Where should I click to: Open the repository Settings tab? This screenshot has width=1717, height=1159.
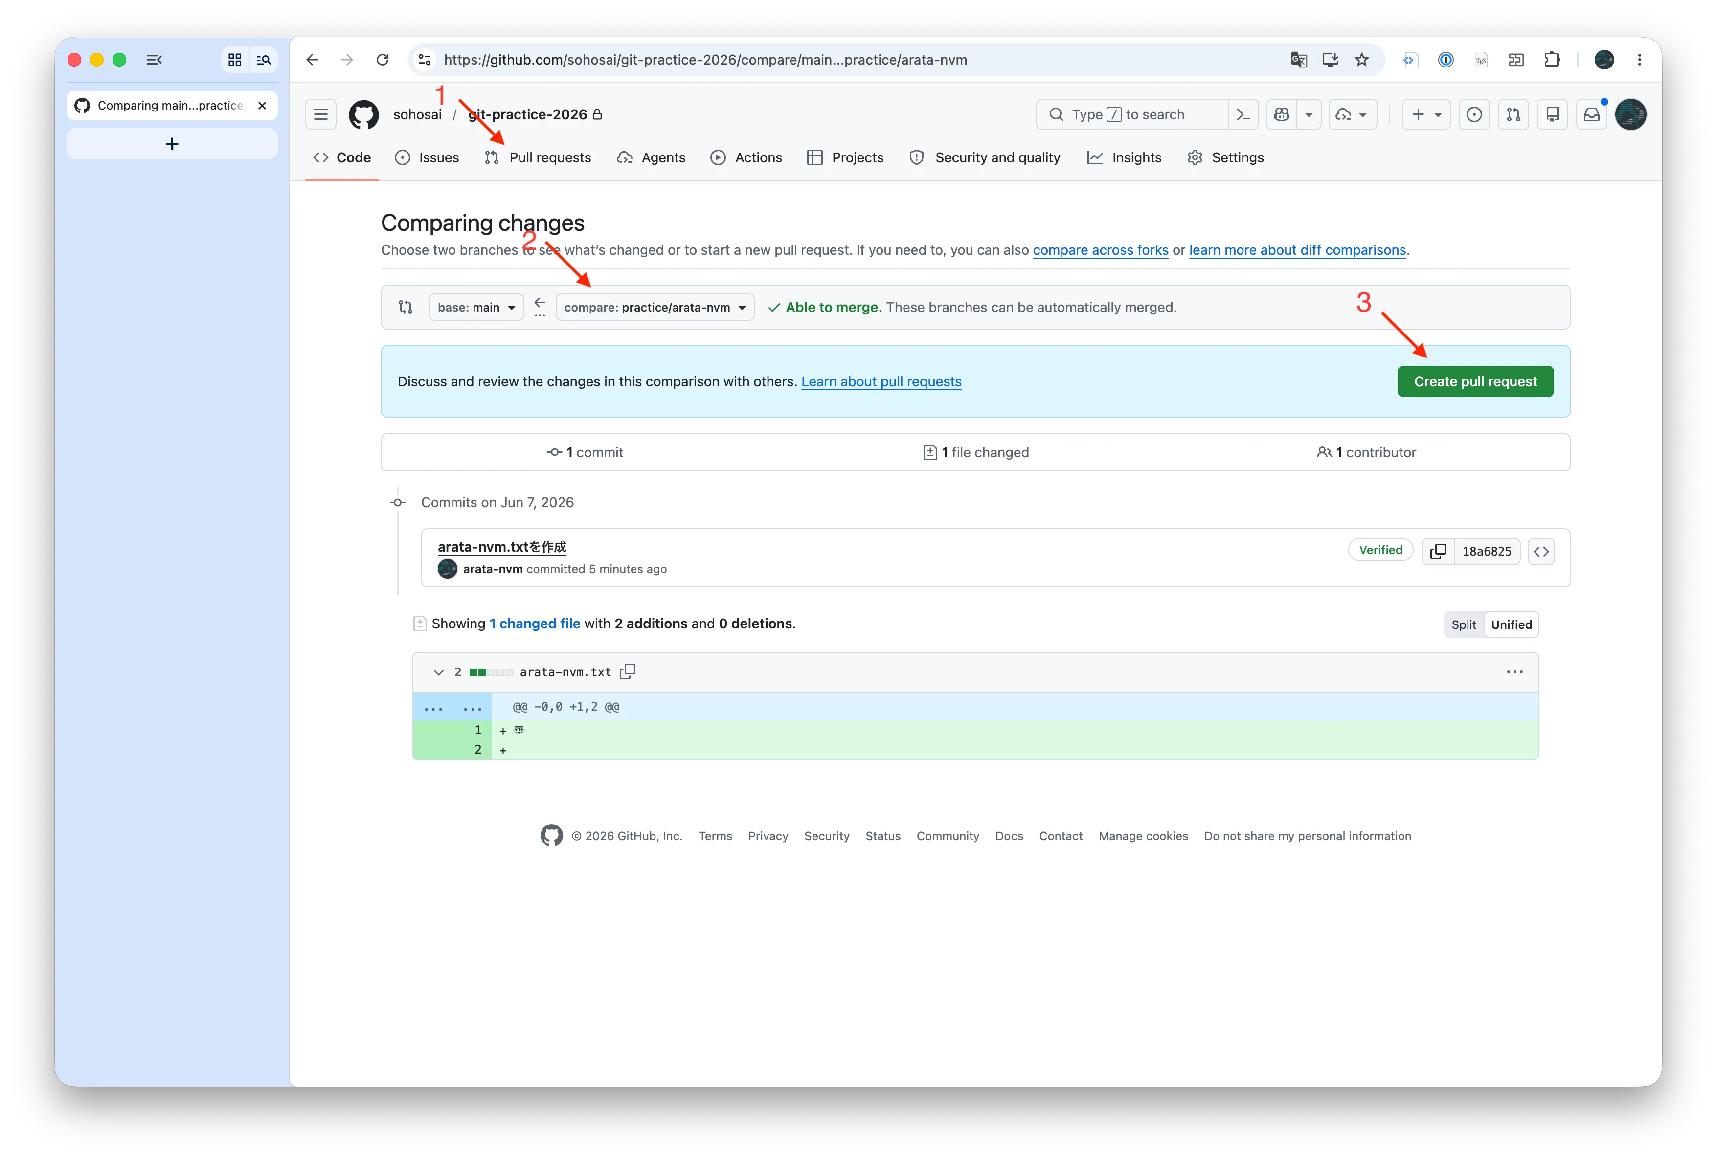pyautogui.click(x=1226, y=157)
